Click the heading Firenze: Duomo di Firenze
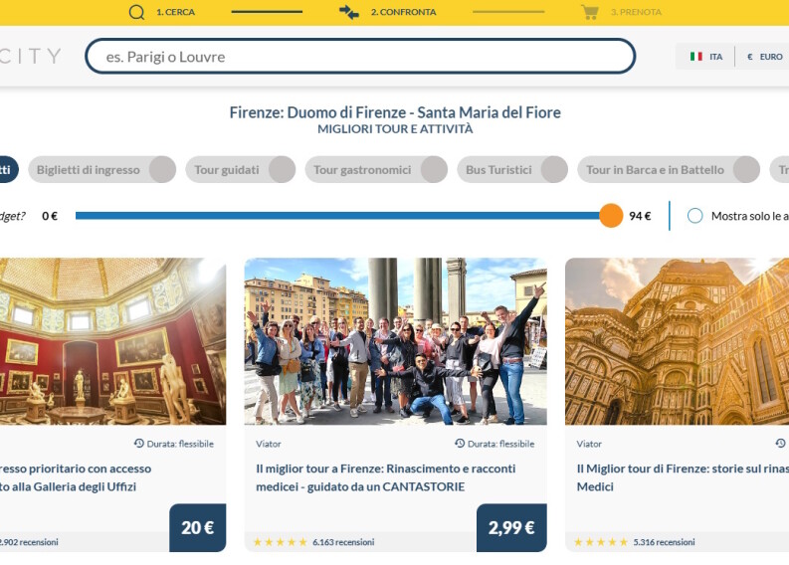 click(395, 112)
